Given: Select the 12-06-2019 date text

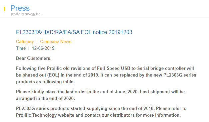Looking at the screenshot, I should 43,48.
